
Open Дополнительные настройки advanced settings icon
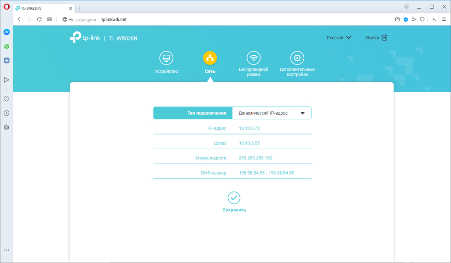297,58
